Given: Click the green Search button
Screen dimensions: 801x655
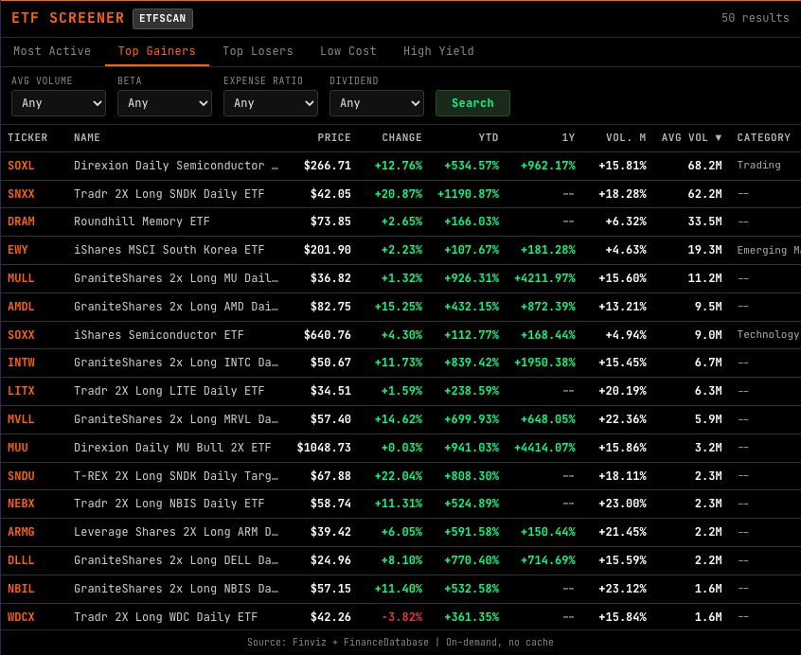Looking at the screenshot, I should tap(472, 103).
